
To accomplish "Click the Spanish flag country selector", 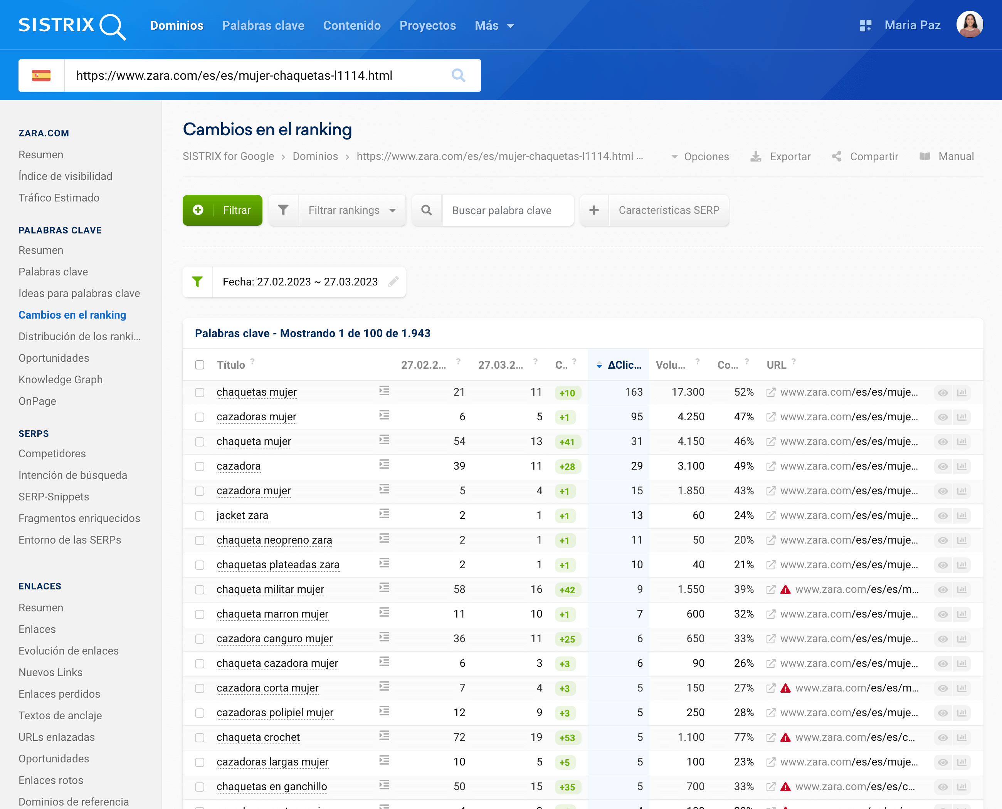I will pos(41,75).
